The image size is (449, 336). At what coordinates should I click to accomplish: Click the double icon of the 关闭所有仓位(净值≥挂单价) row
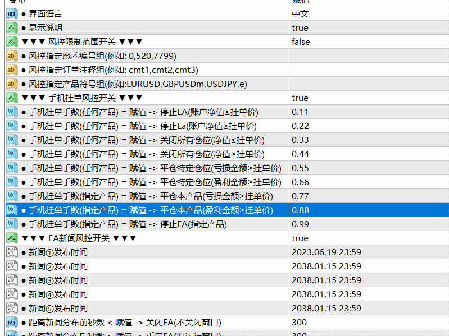coord(12,154)
